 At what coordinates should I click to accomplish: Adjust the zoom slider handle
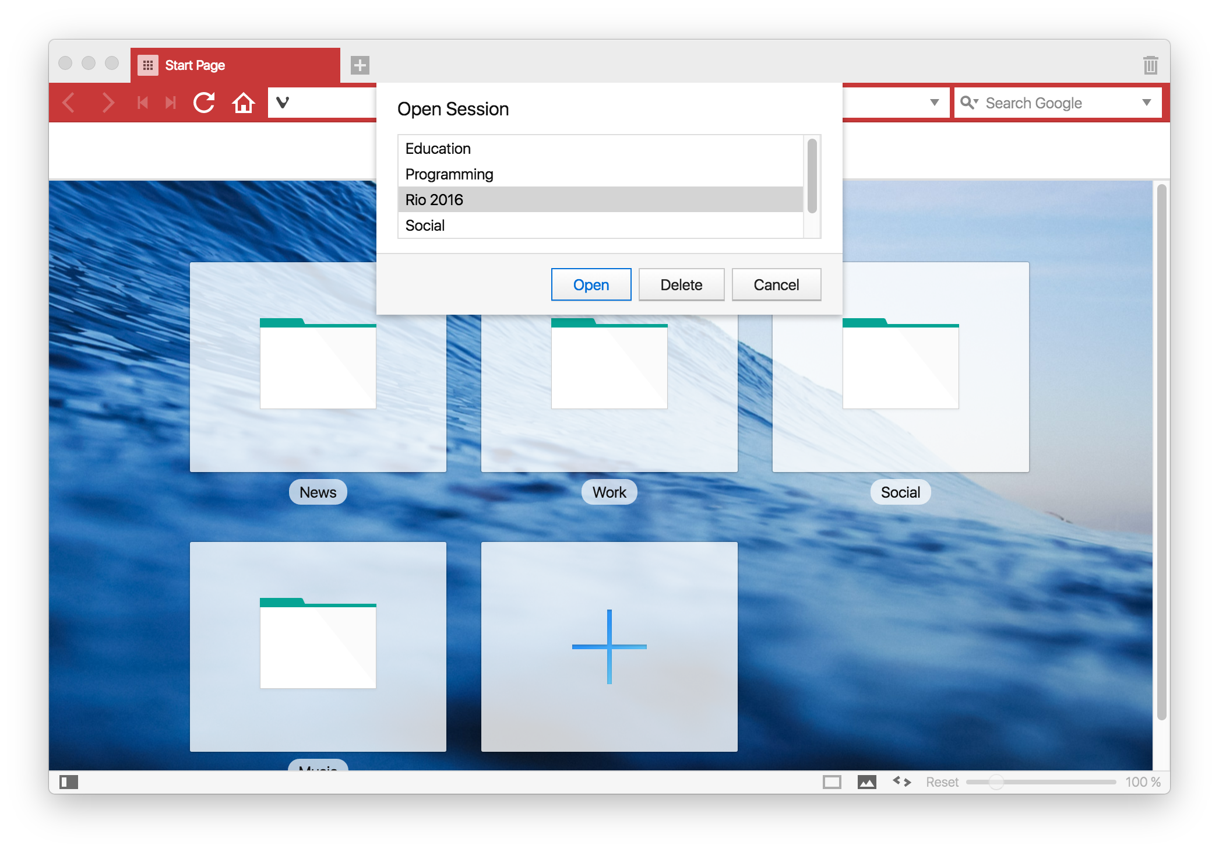click(x=996, y=781)
